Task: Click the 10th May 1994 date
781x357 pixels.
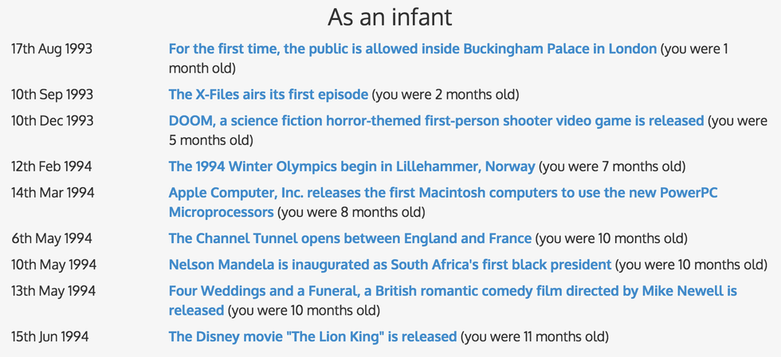Action: pyautogui.click(x=53, y=265)
